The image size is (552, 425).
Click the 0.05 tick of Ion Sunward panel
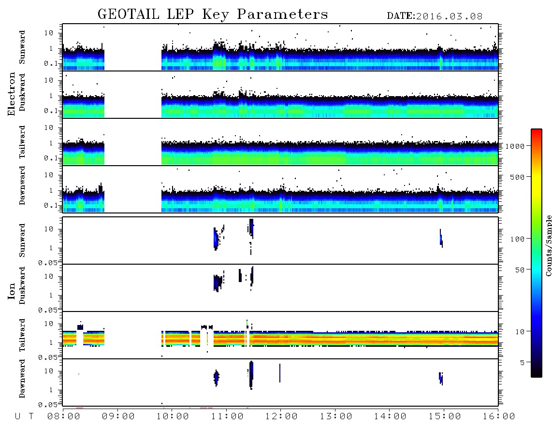[x=48, y=263]
